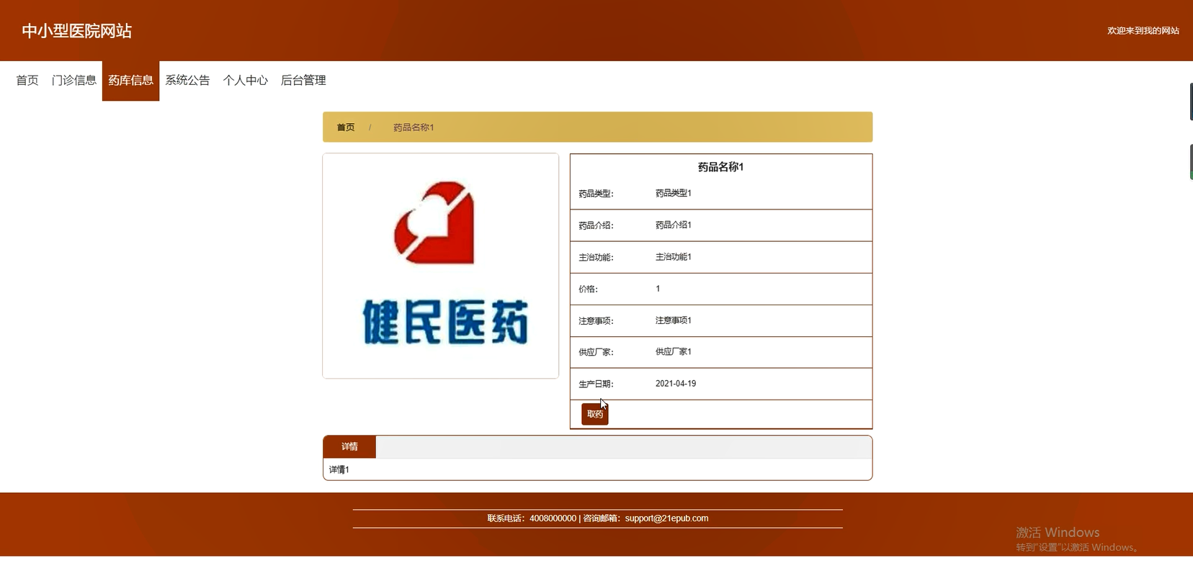
Task: Click the 药品介绍1 value
Action: 674,225
